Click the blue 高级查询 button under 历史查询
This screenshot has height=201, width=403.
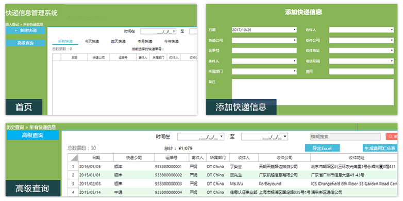pyautogui.click(x=32, y=135)
